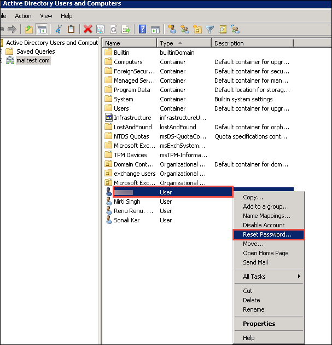Click the Create new group icon
332x345 pixels.
(x=184, y=29)
